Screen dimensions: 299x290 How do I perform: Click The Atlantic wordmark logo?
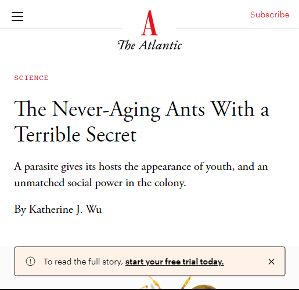click(x=149, y=45)
